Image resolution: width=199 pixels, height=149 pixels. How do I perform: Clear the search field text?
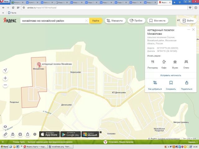tap(86, 21)
